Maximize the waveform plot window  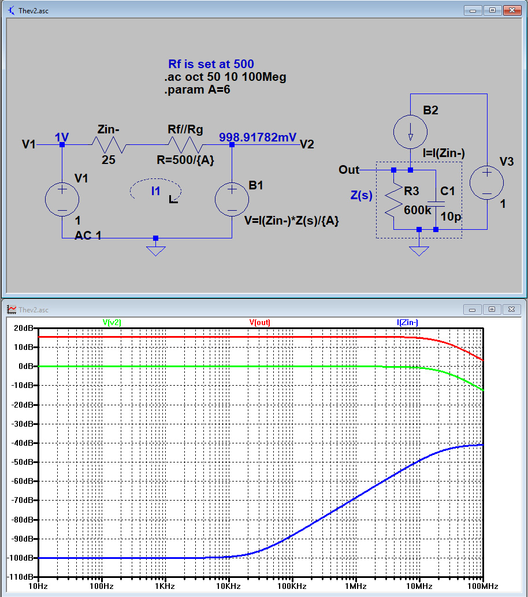click(x=492, y=309)
